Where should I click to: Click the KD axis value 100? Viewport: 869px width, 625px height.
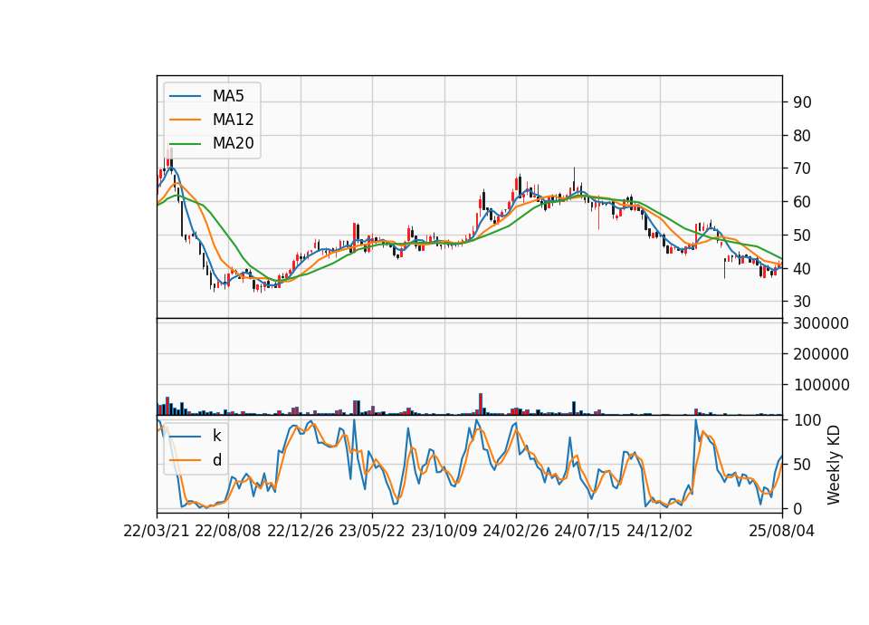click(807, 420)
